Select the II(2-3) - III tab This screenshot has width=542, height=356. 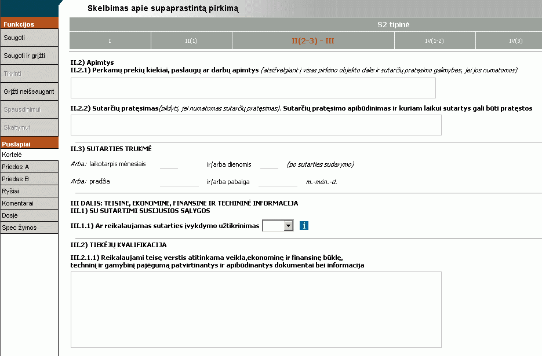(x=313, y=41)
